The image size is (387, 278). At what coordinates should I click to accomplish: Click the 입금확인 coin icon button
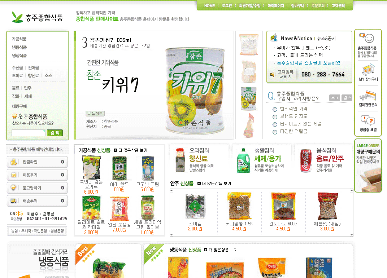point(37,162)
